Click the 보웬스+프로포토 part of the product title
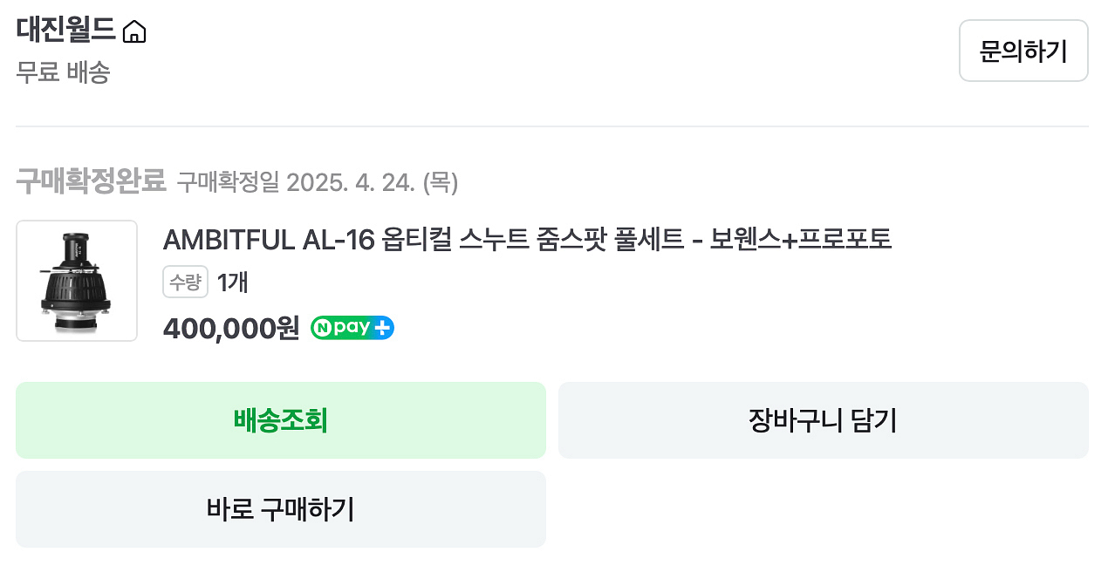1108x572 pixels. [800, 239]
